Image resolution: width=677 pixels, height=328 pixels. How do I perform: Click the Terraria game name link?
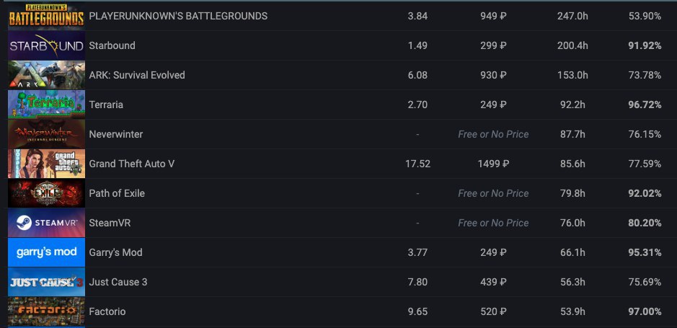click(106, 105)
